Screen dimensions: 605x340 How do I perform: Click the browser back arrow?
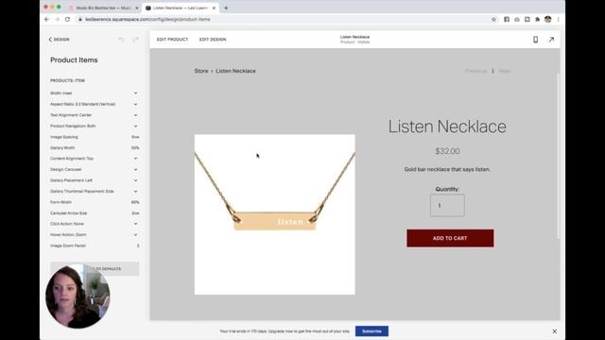pyautogui.click(x=46, y=19)
